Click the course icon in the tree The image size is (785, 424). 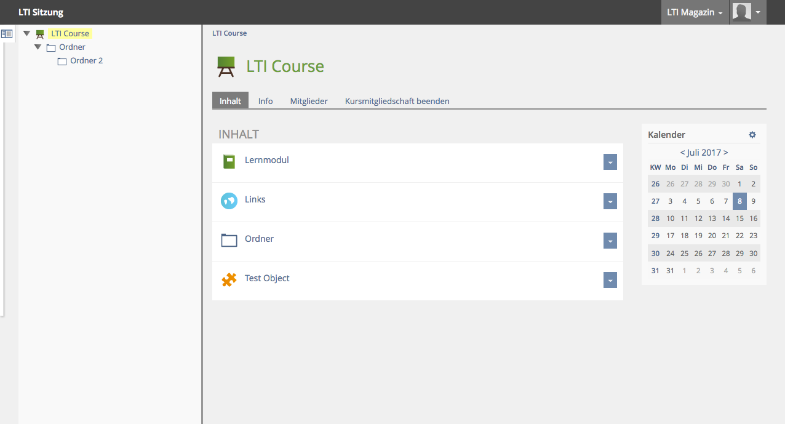tap(40, 34)
